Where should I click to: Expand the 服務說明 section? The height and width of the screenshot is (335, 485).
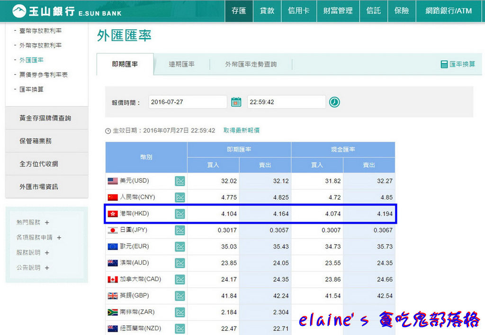(x=47, y=253)
